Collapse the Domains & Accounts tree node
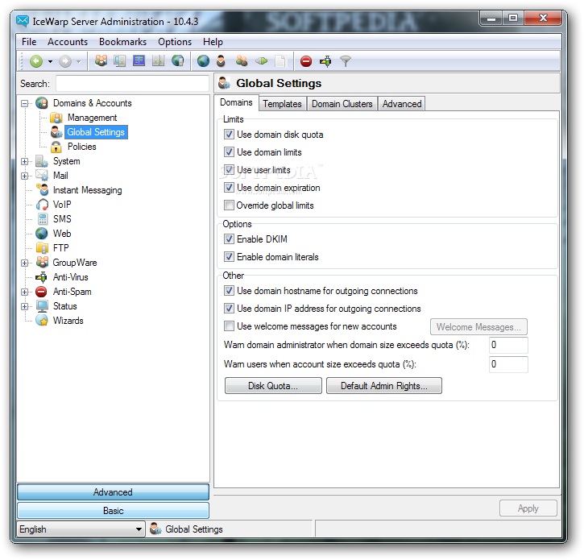The image size is (584, 560). tap(25, 104)
